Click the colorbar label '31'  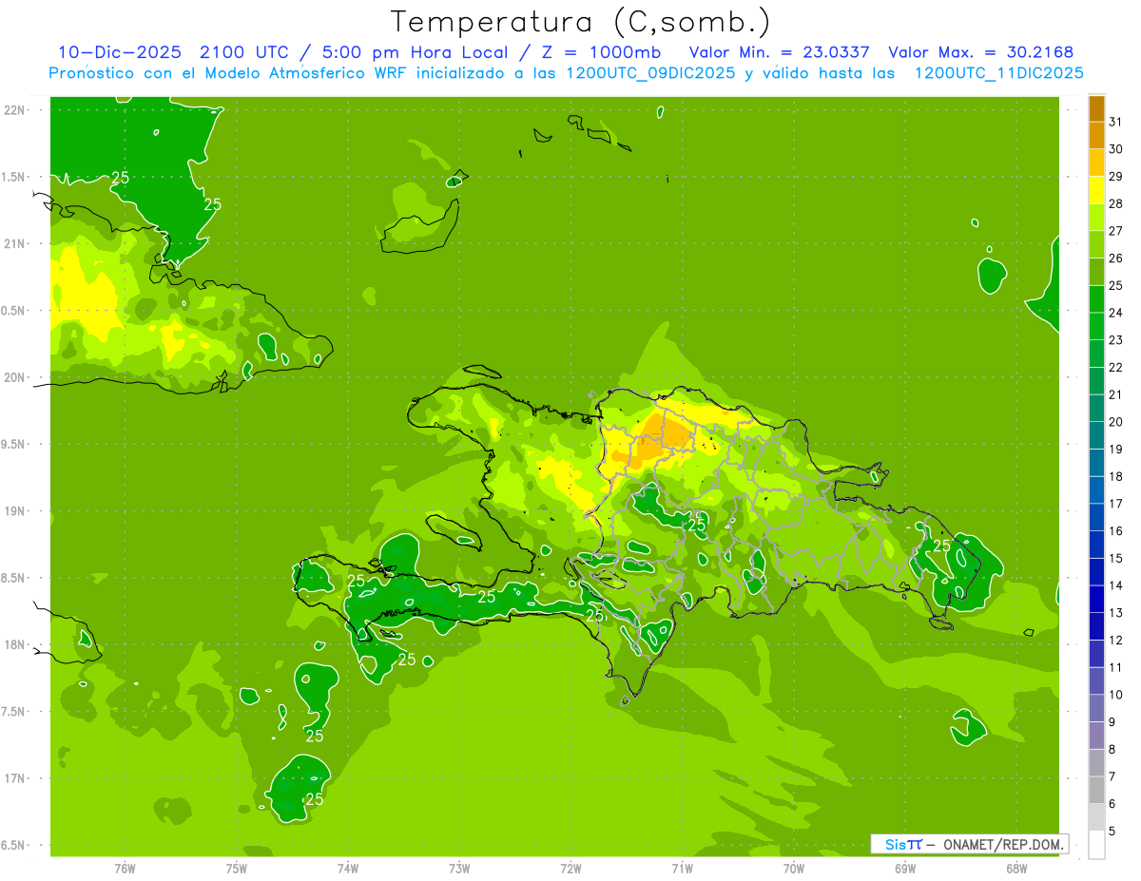point(1115,121)
